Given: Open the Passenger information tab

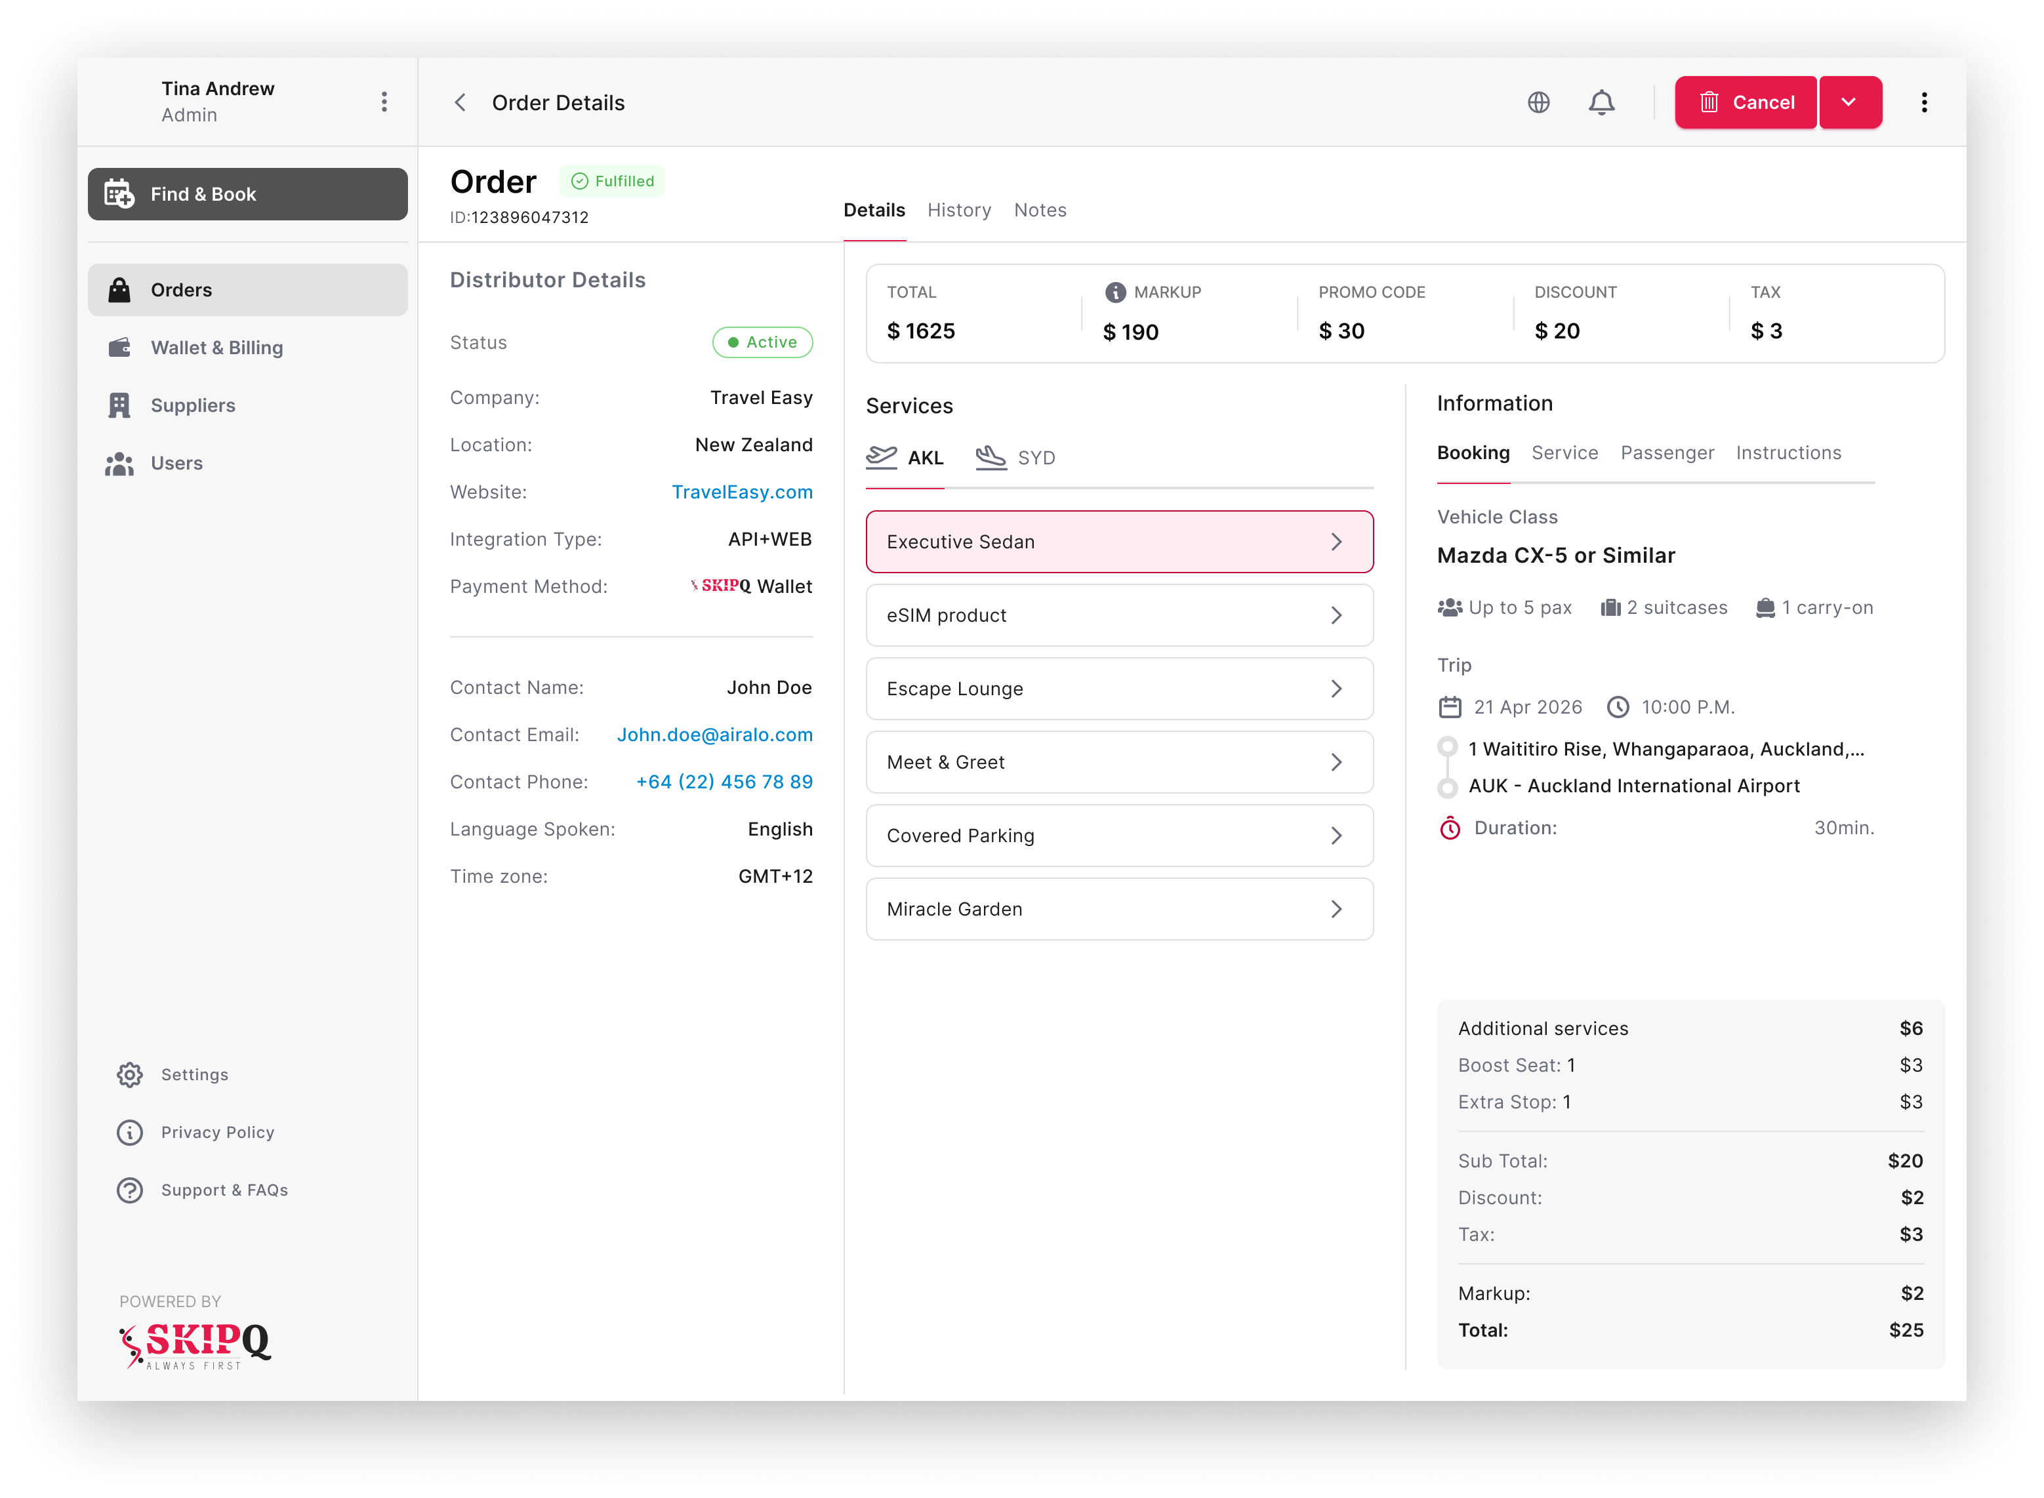Looking at the screenshot, I should point(1667,453).
